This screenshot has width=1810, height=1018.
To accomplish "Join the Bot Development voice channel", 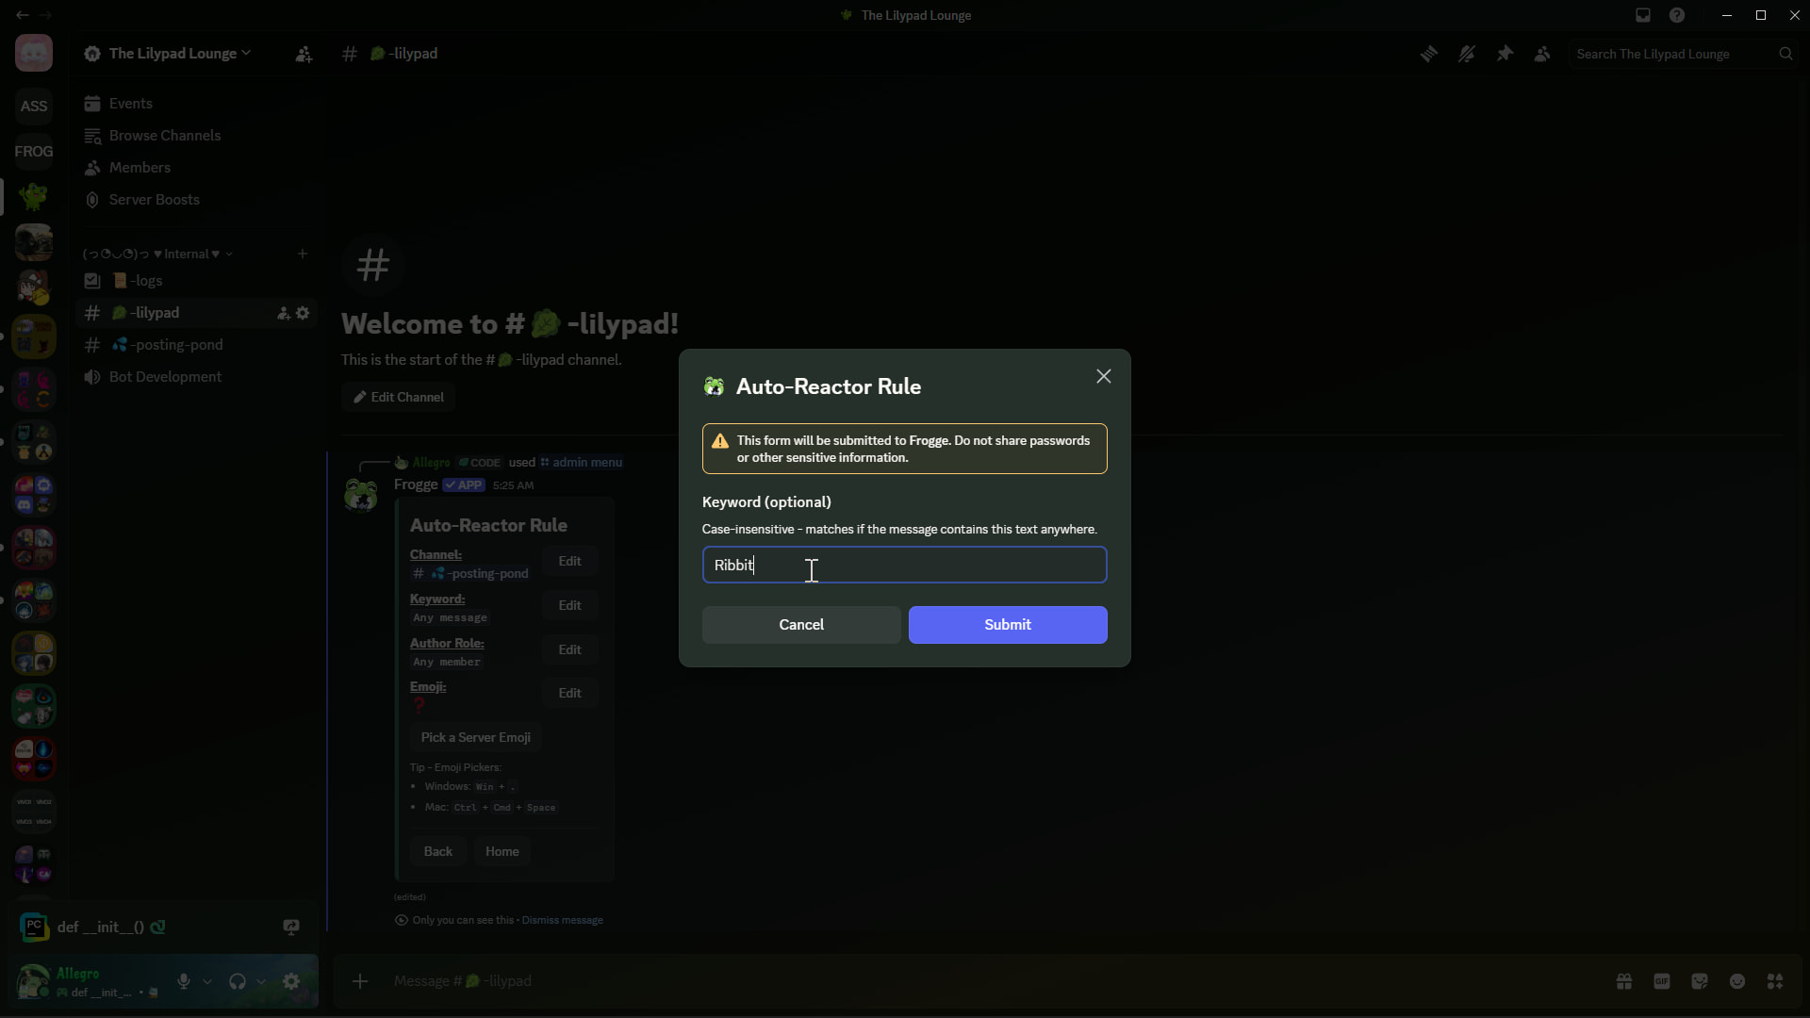I will coord(196,377).
